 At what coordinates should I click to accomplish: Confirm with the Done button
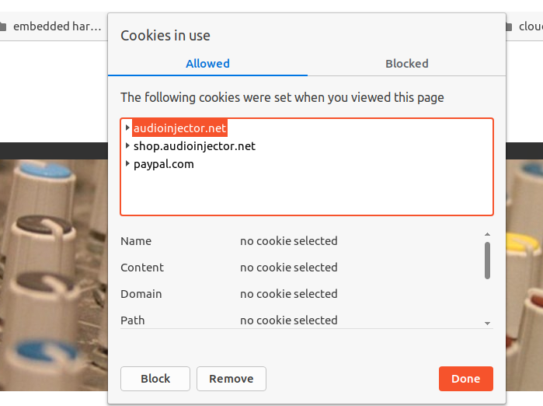click(x=466, y=379)
